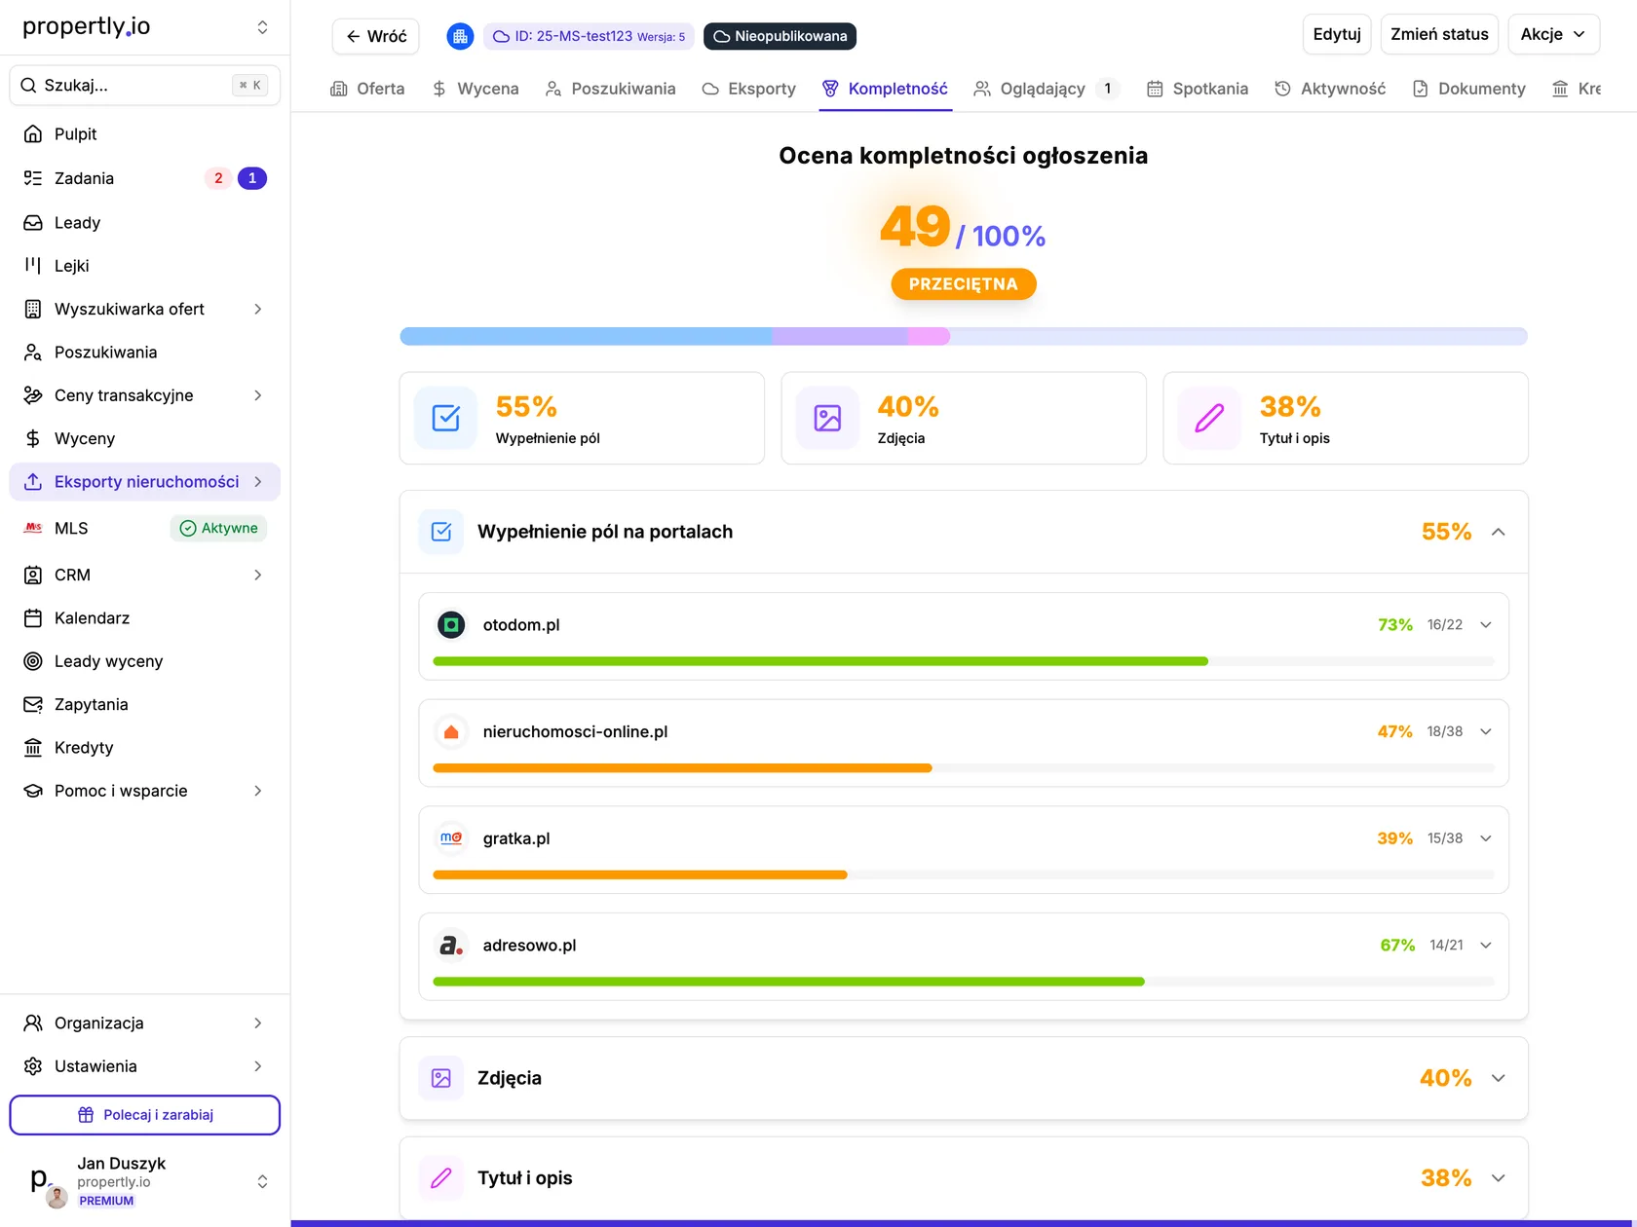Open Kredyty bank icon in sidebar
Viewport: 1637px width, 1227px height.
(x=33, y=747)
